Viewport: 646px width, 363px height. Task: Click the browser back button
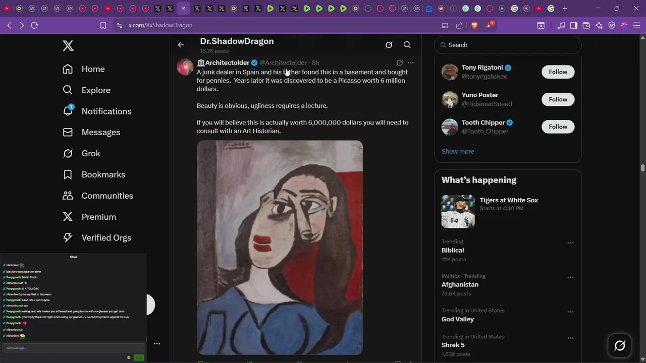[x=9, y=25]
